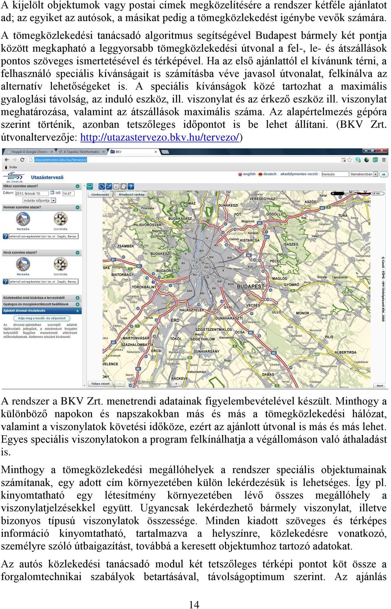
Task: Switch language to english
Action: click(249, 174)
